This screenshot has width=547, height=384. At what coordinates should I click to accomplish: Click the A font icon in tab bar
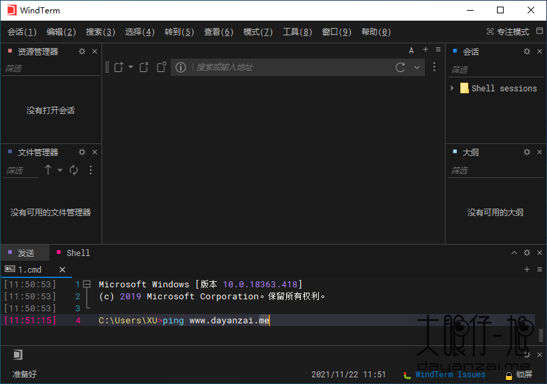coord(412,51)
